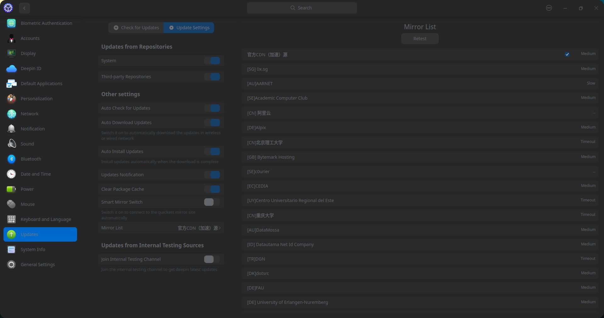The height and width of the screenshot is (318, 604).
Task: Open Keyboard and Language icon
Action: click(11, 219)
